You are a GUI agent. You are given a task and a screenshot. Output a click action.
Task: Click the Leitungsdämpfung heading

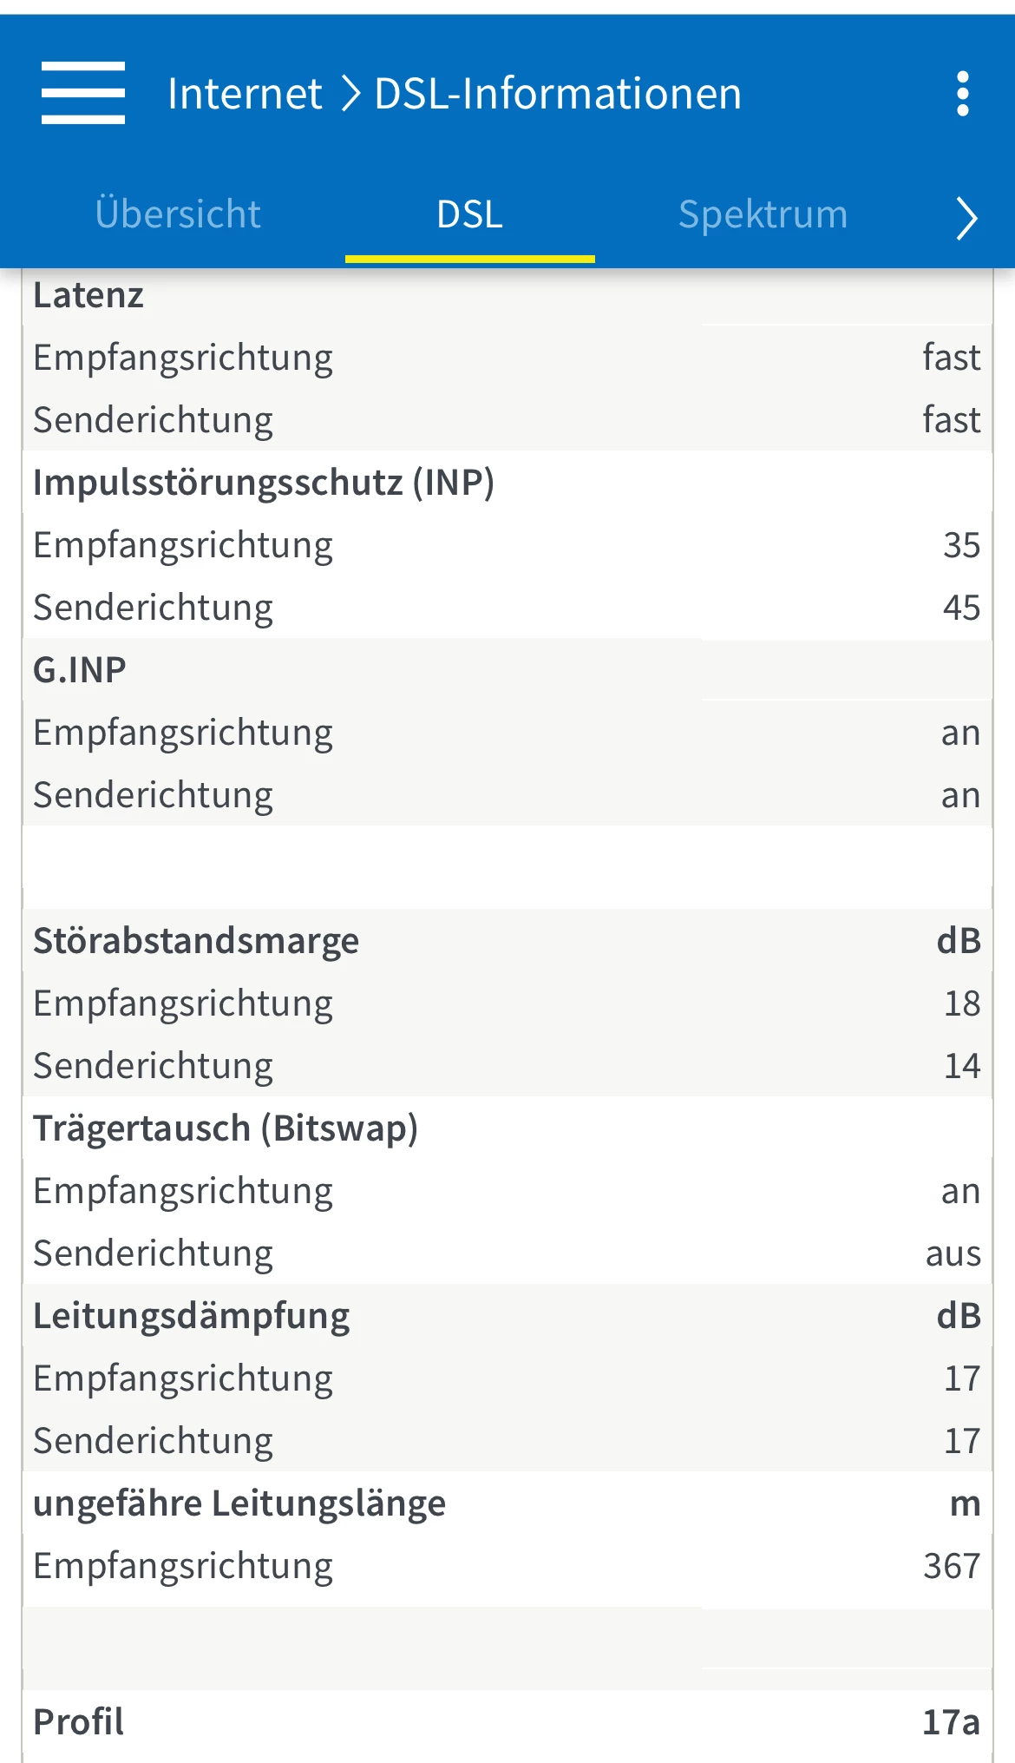coord(192,1316)
